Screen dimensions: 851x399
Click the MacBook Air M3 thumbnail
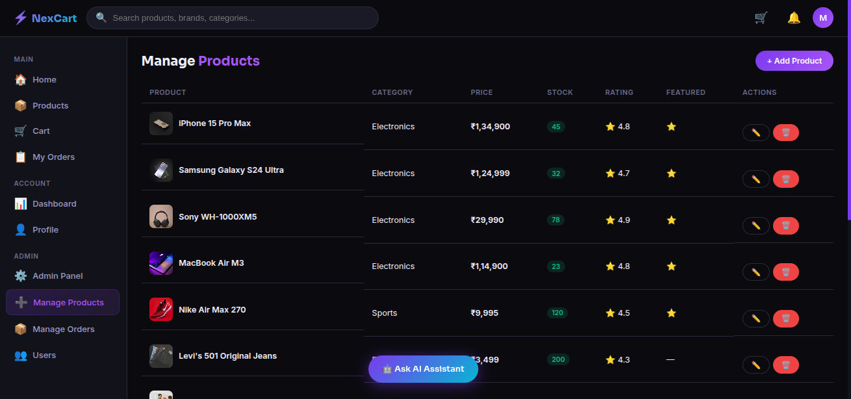coord(161,263)
